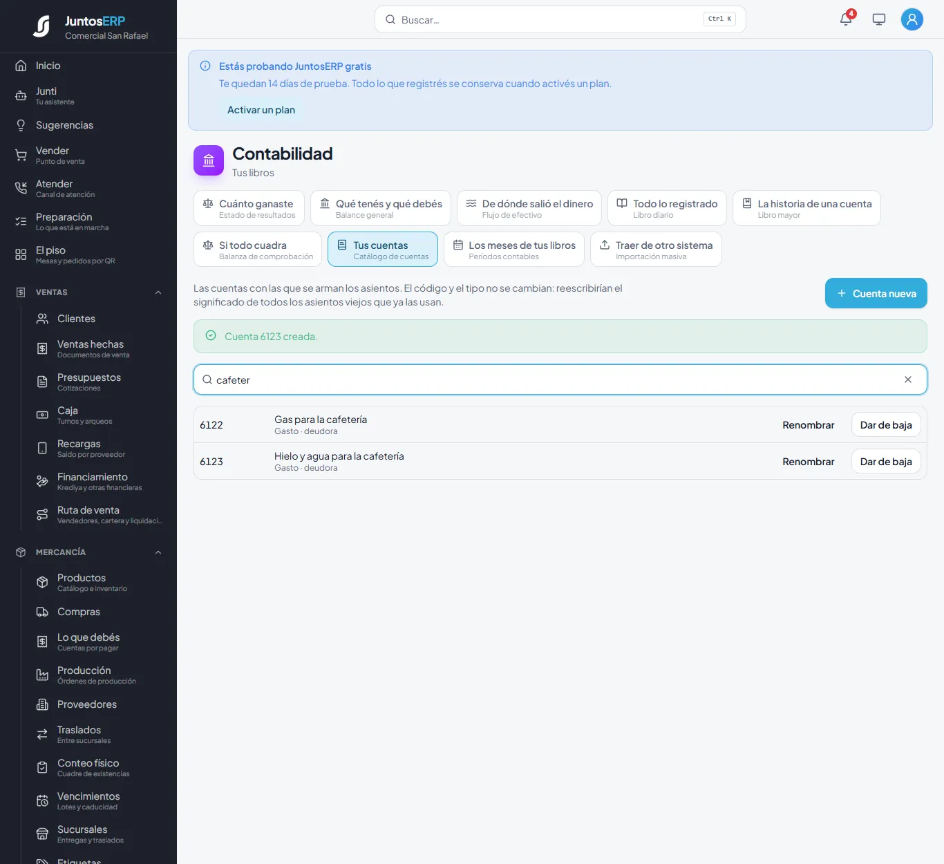
Task: Rename account 6122 Gas para la cafetería
Action: click(809, 425)
